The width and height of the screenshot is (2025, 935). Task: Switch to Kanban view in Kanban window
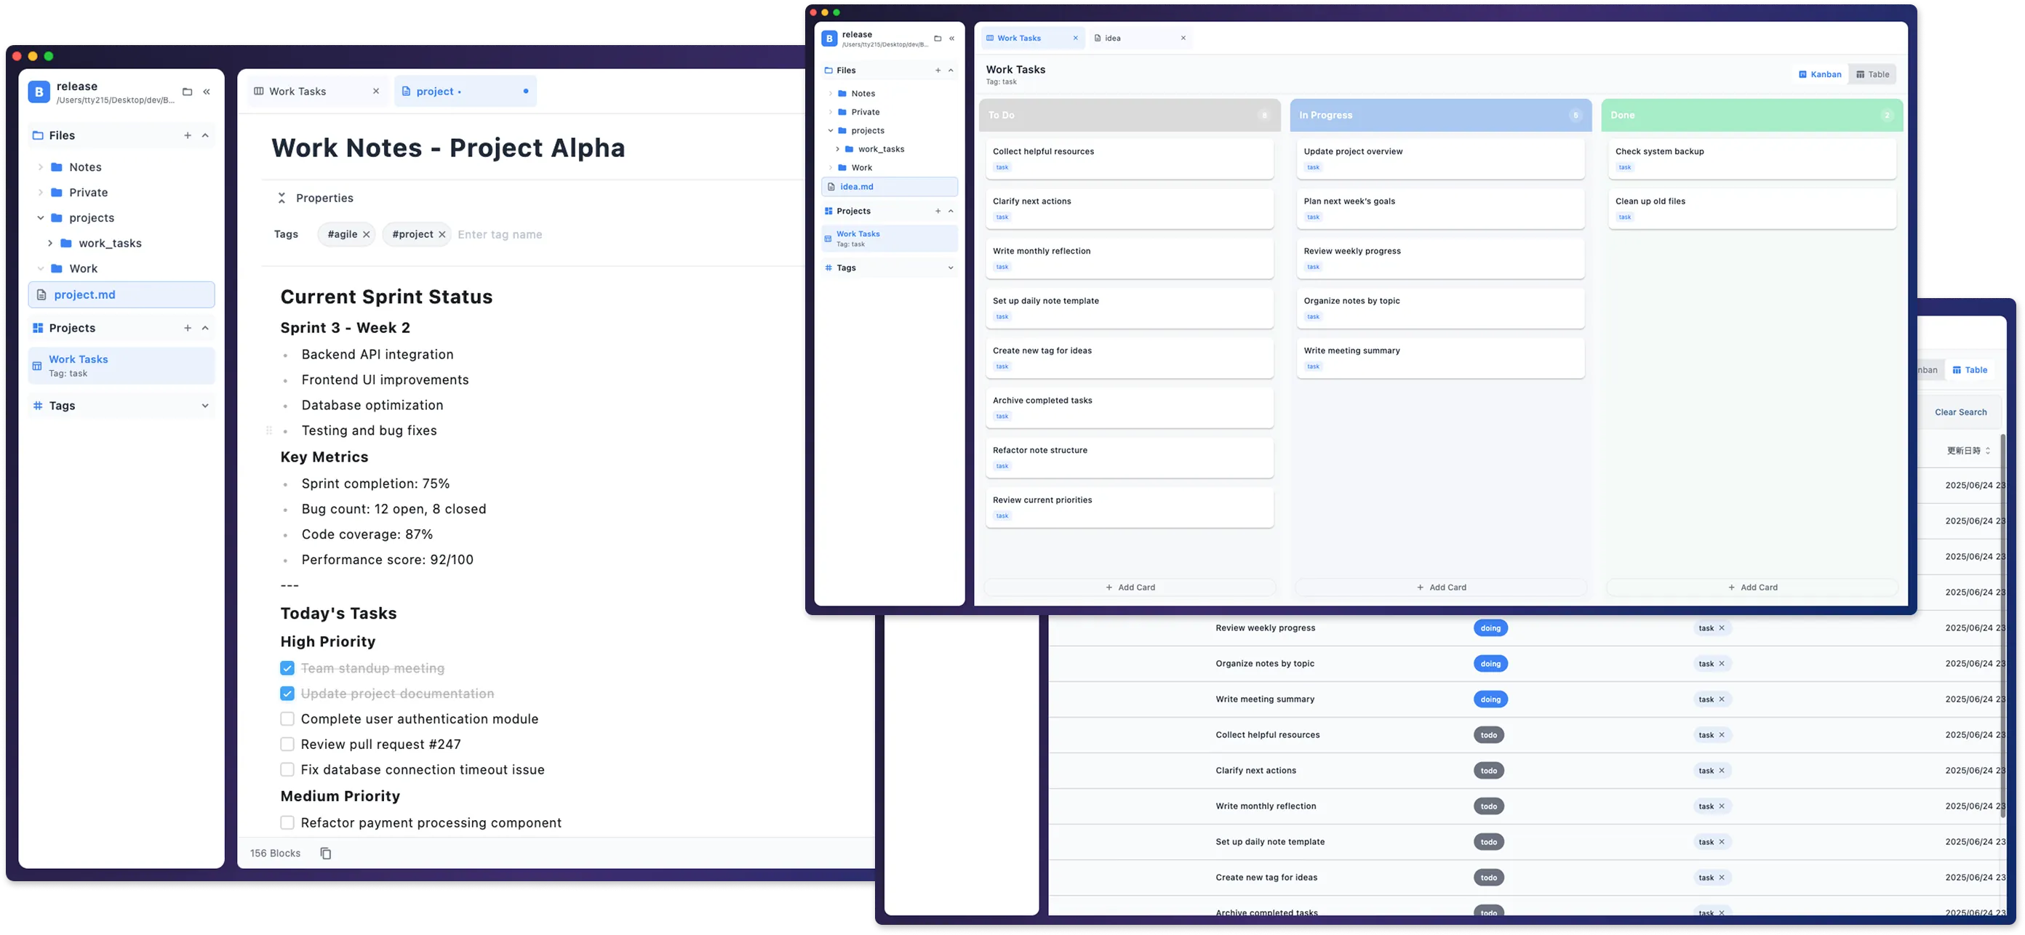1820,75
